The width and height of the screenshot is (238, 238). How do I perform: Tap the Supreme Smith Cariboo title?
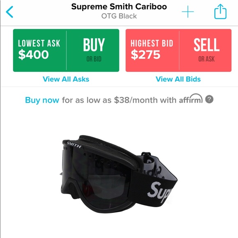pos(119,7)
